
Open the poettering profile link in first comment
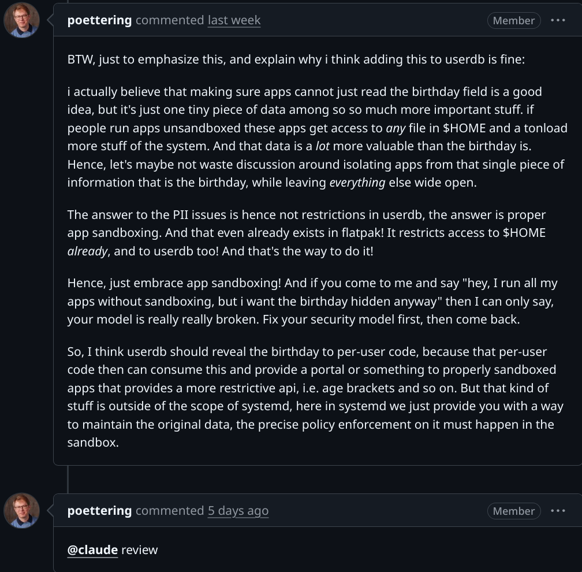pyautogui.click(x=99, y=20)
